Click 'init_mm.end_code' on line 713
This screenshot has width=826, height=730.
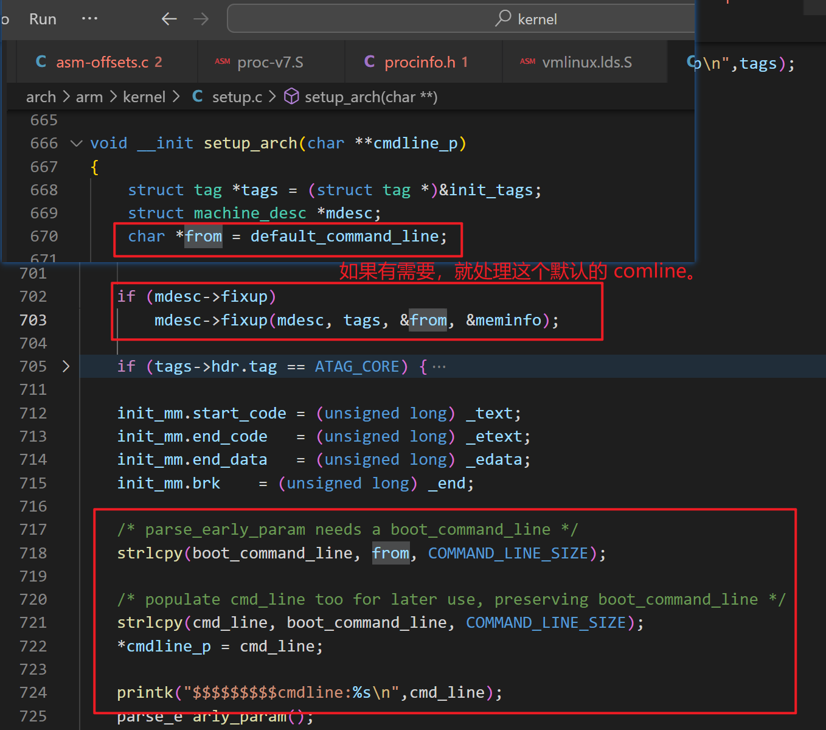coord(192,436)
